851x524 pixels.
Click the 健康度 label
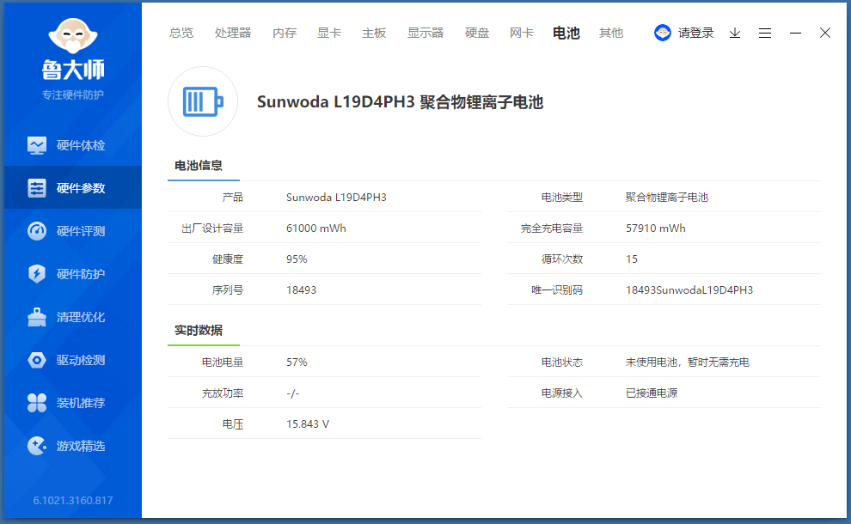[x=228, y=259]
